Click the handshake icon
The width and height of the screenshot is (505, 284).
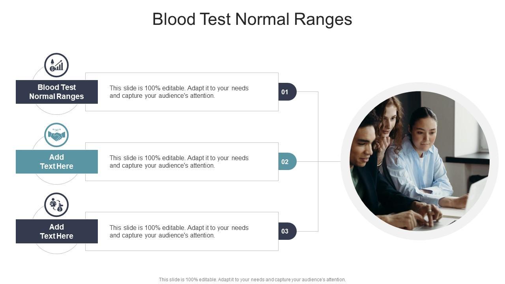(56, 135)
